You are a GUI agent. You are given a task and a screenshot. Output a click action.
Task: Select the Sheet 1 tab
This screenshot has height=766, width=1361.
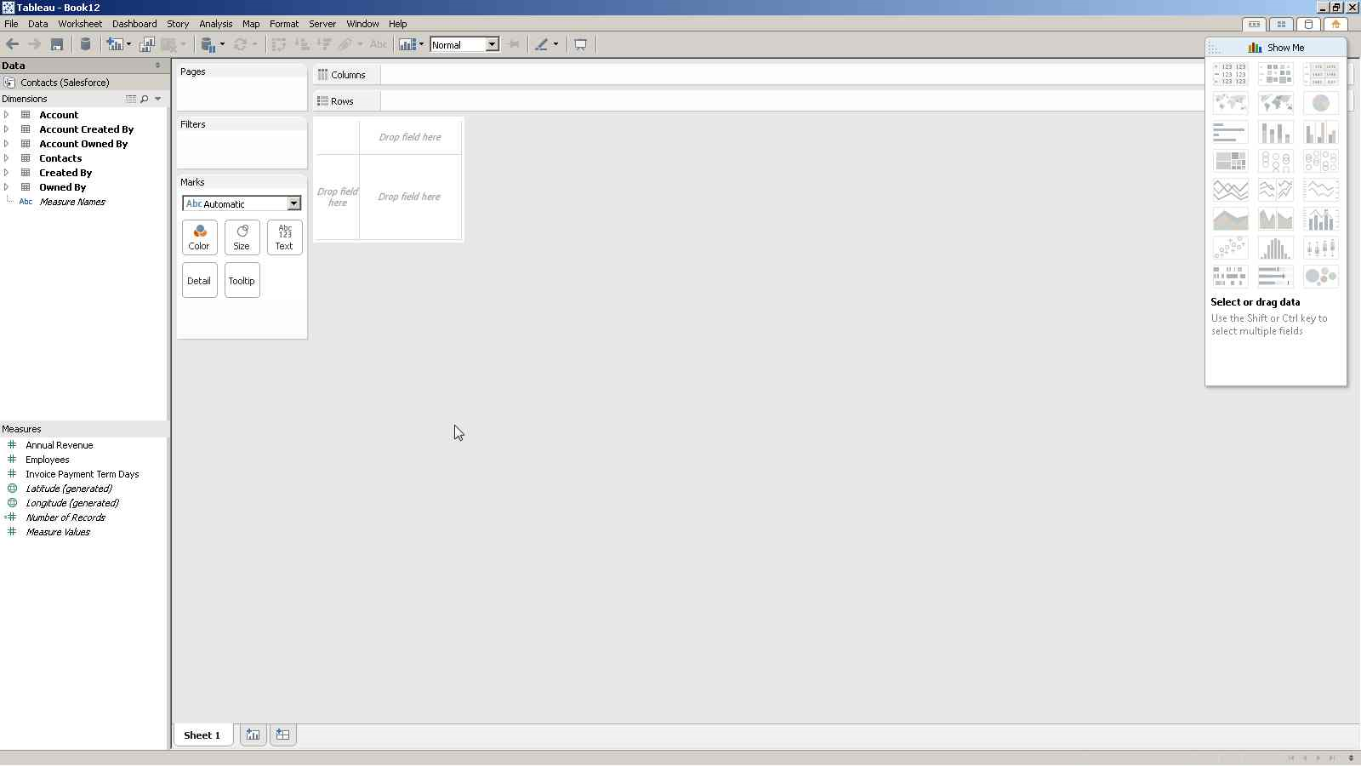click(202, 735)
